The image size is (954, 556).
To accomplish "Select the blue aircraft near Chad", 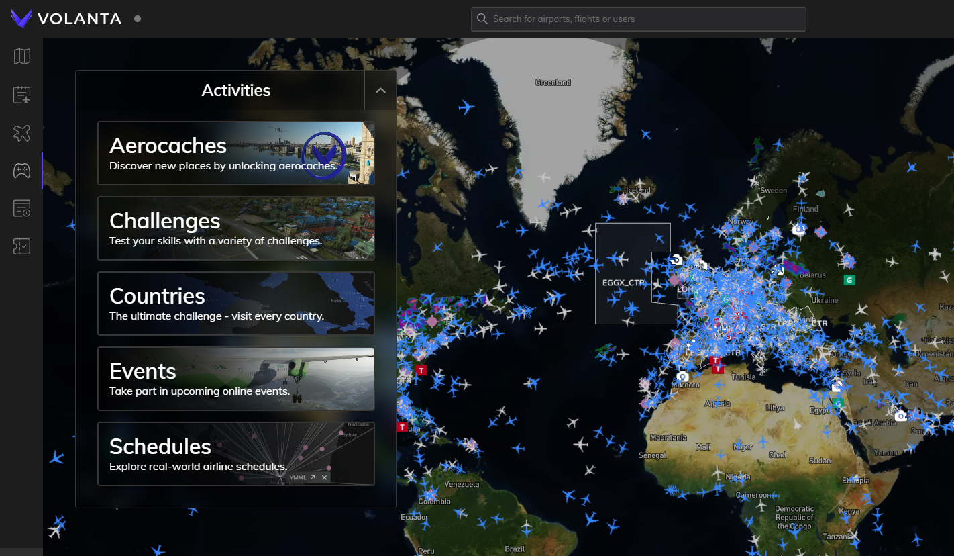I will coord(762,441).
